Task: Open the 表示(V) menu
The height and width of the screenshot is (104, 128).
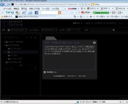Action: [x=24, y=9]
